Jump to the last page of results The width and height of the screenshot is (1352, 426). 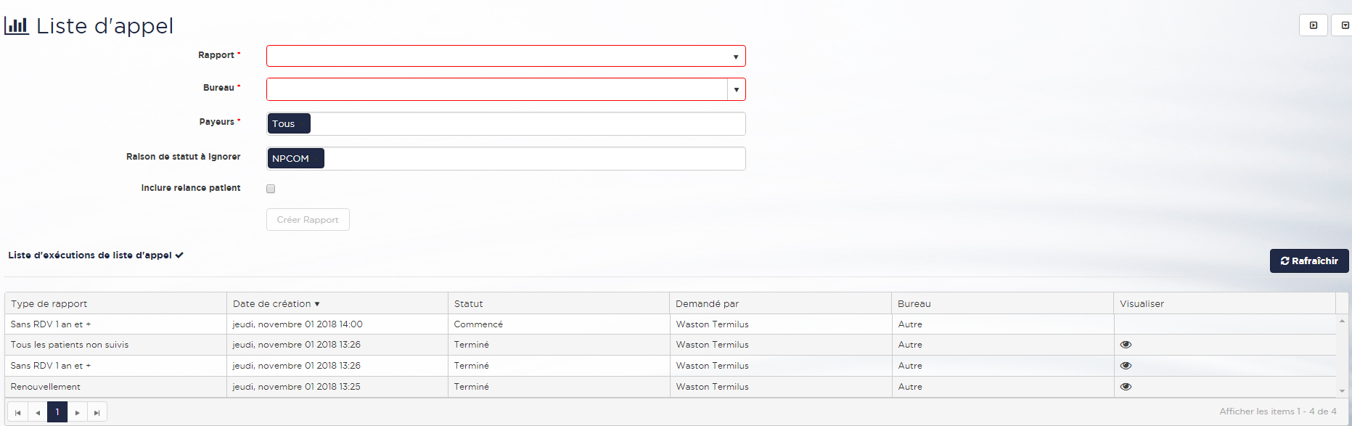pos(97,412)
